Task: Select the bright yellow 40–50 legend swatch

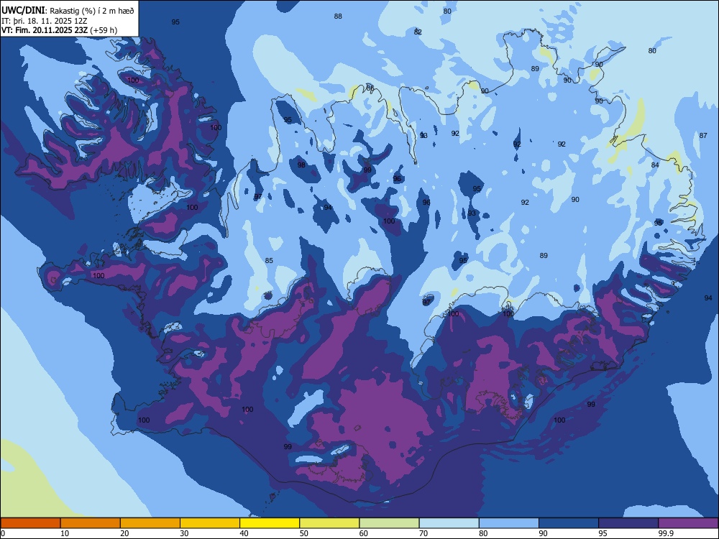Action: coord(270,523)
